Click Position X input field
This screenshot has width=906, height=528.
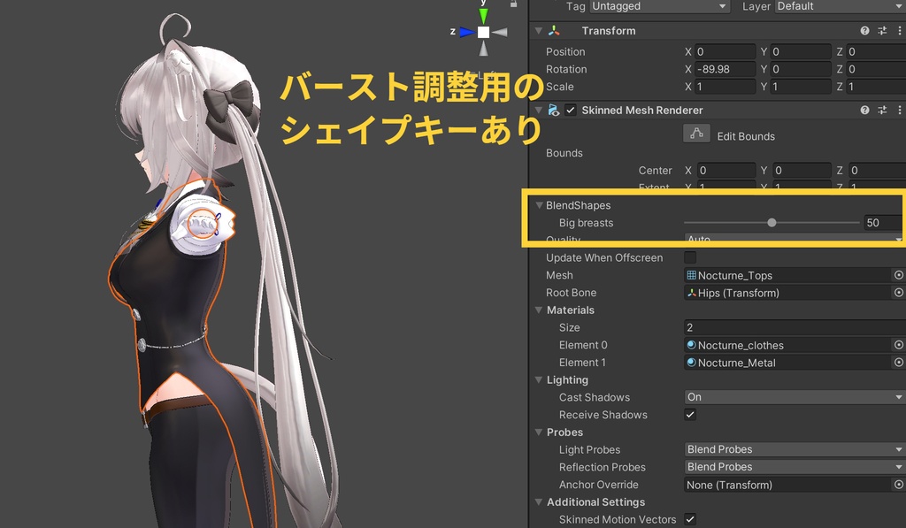coord(726,51)
